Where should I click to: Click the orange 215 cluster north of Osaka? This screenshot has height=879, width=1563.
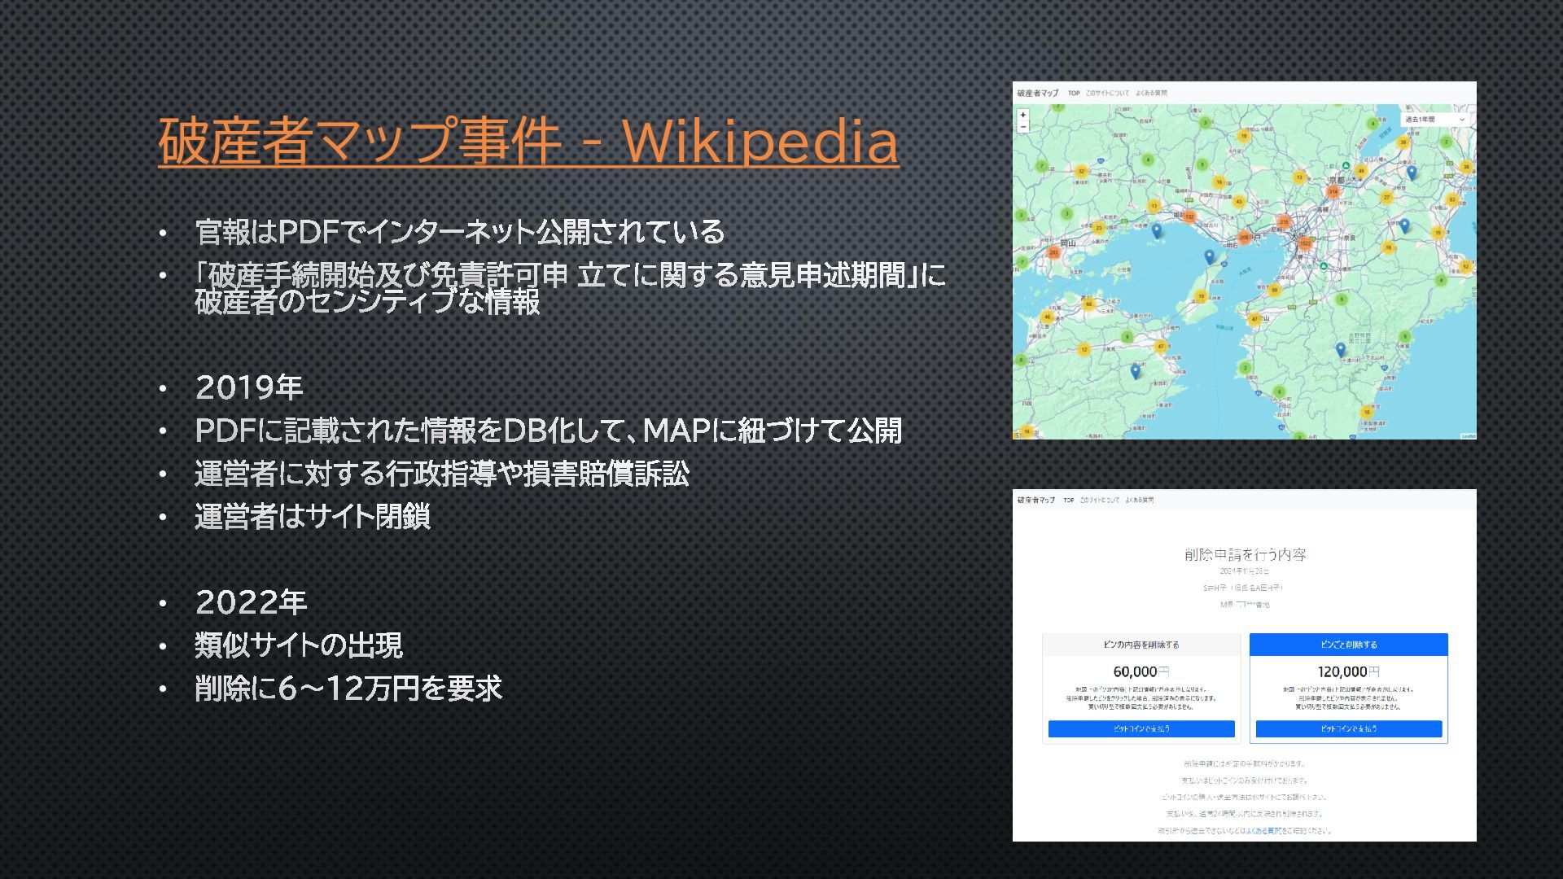click(1284, 222)
